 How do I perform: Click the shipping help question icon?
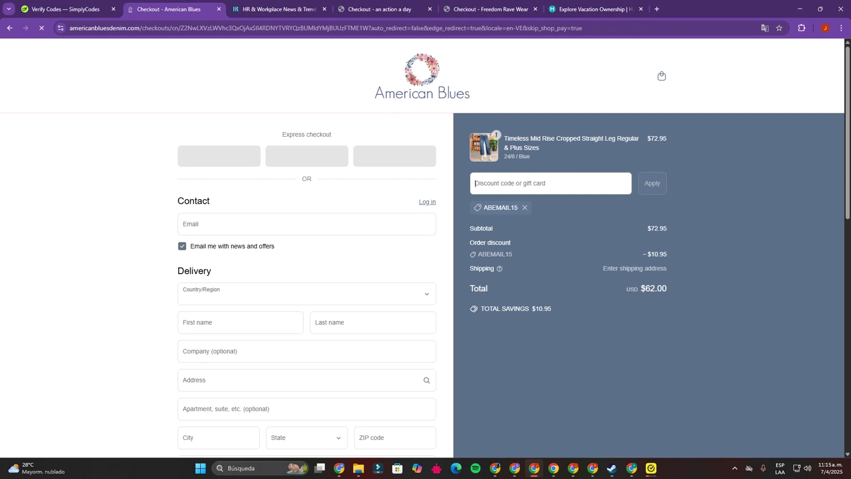pyautogui.click(x=500, y=269)
